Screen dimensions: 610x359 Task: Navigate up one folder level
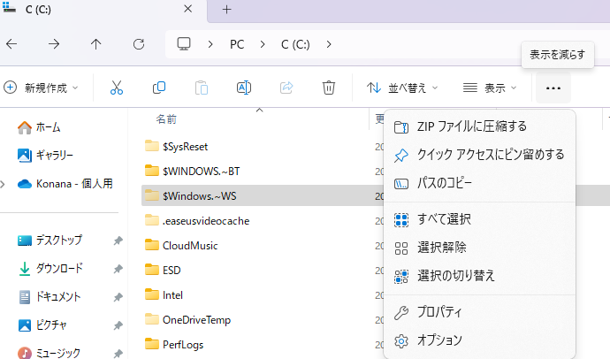(x=96, y=44)
